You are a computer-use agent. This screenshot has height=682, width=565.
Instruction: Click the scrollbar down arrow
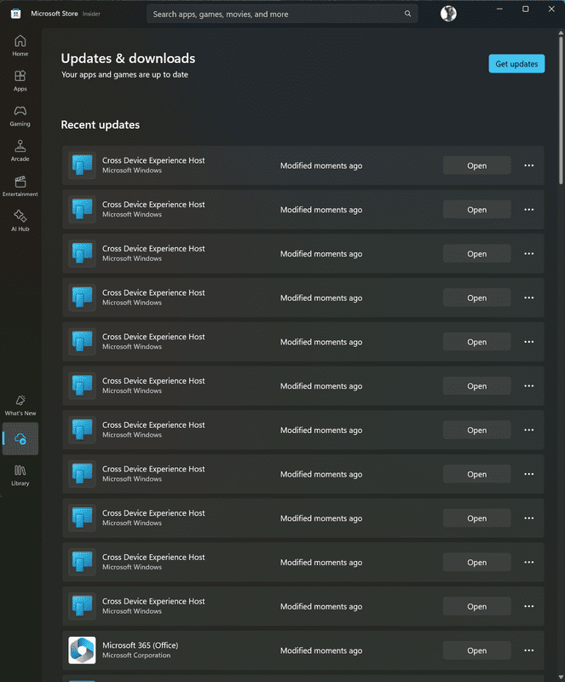pos(561,679)
